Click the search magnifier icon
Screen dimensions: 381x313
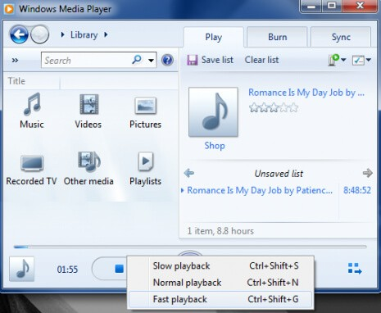137,59
